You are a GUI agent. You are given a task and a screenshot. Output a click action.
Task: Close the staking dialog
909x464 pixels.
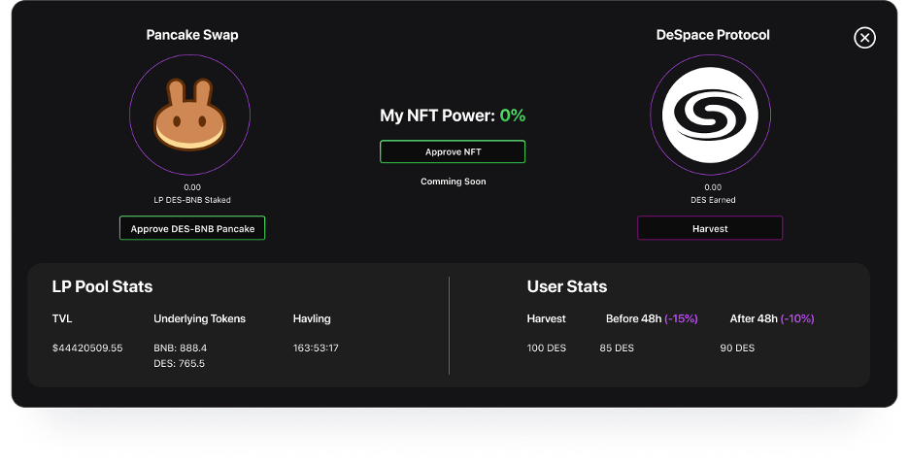864,38
